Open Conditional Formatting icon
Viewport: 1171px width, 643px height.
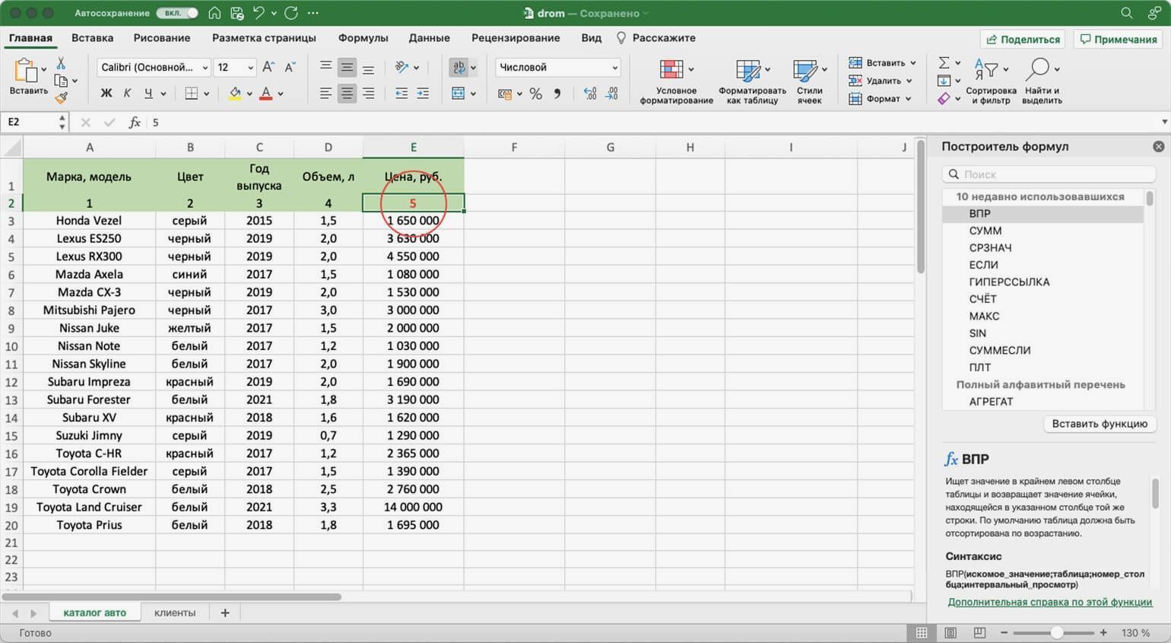pyautogui.click(x=671, y=70)
